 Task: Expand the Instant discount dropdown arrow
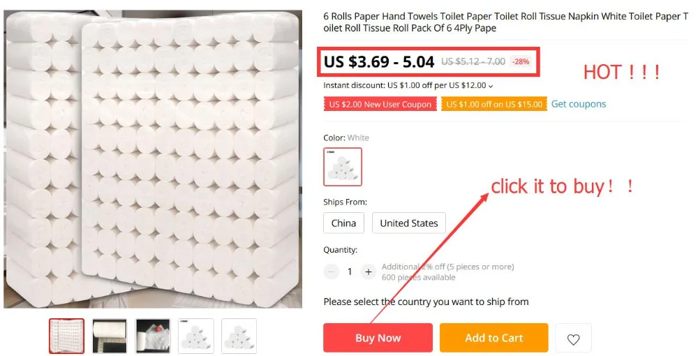[x=491, y=85]
